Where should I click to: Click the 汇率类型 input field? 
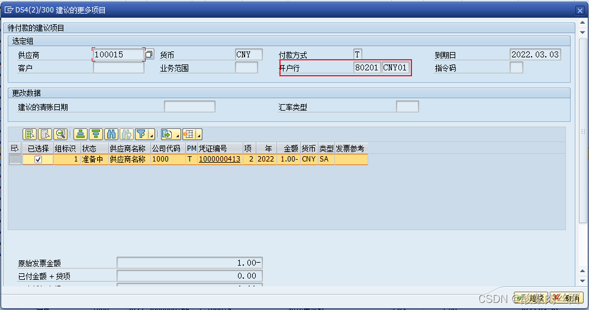coord(407,106)
